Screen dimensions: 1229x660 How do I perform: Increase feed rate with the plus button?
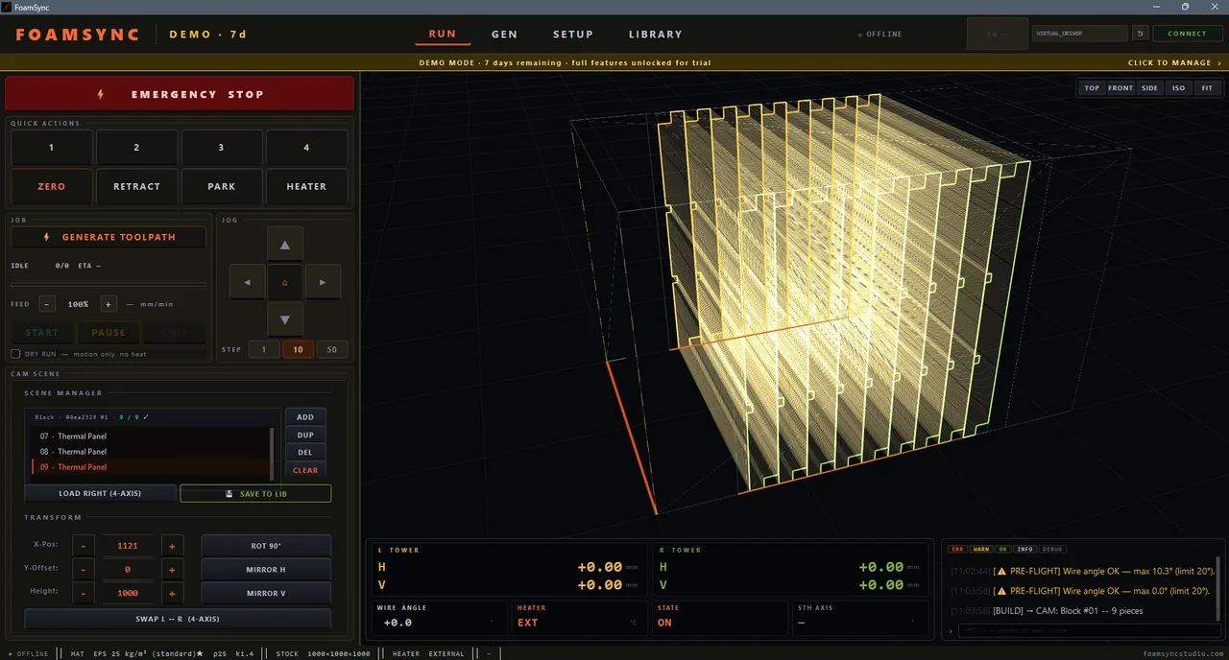click(108, 304)
